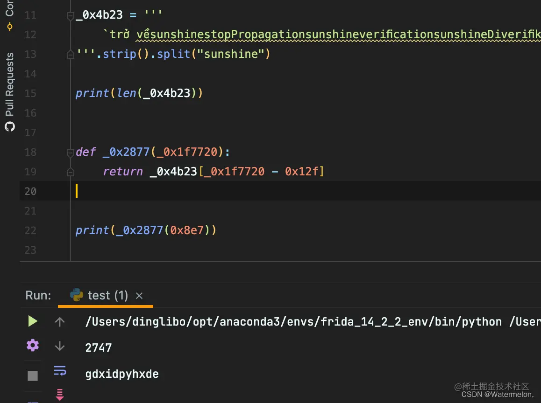Click the return statement on line 19
This screenshot has height=403, width=541.
coord(214,172)
